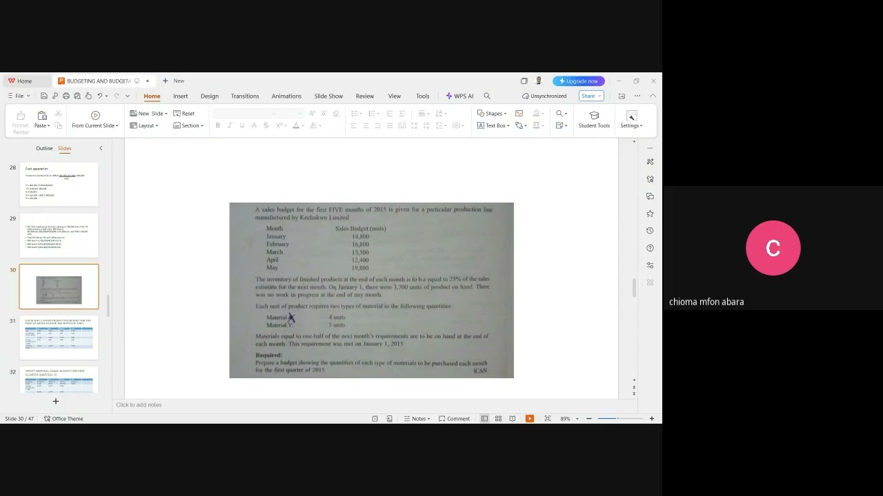This screenshot has width=883, height=496.
Task: Toggle Bold formatting
Action: (x=218, y=125)
